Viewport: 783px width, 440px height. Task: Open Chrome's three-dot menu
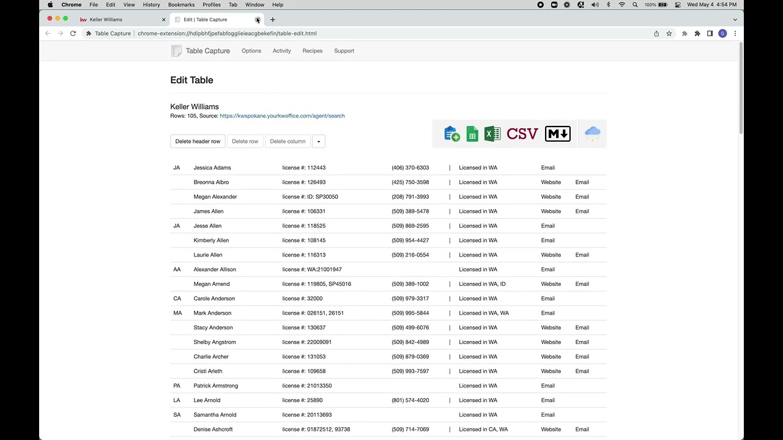(x=735, y=34)
